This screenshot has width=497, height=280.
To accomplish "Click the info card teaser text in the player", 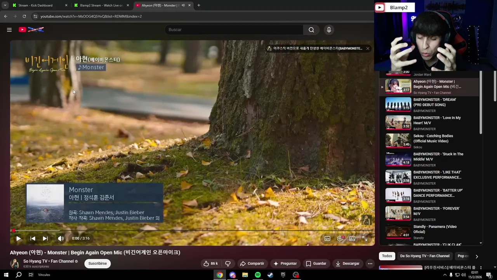I will point(318,48).
